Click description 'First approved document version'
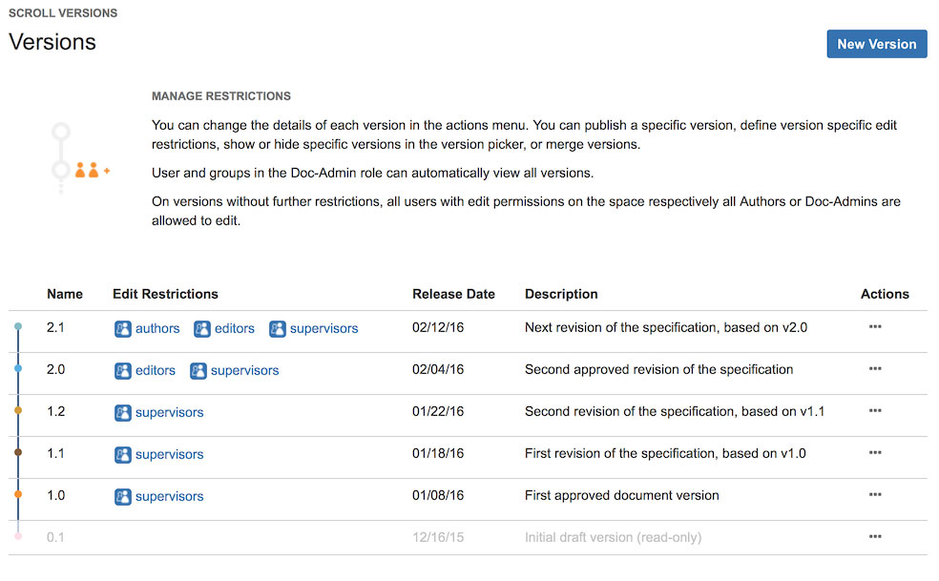The image size is (939, 581). click(x=621, y=495)
